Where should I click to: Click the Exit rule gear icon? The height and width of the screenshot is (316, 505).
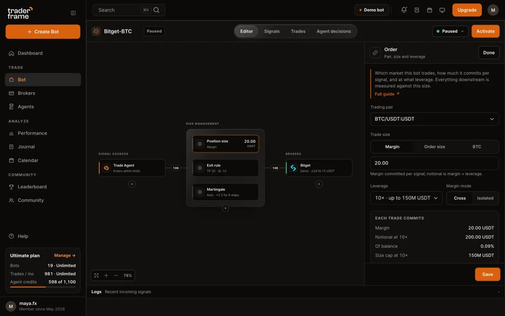point(200,168)
